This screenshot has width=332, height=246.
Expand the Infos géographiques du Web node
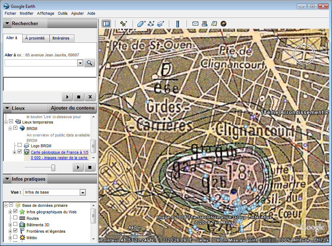(x=10, y=212)
